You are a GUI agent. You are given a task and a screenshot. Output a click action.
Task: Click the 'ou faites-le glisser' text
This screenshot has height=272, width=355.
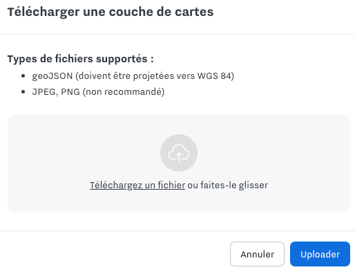tap(228, 185)
